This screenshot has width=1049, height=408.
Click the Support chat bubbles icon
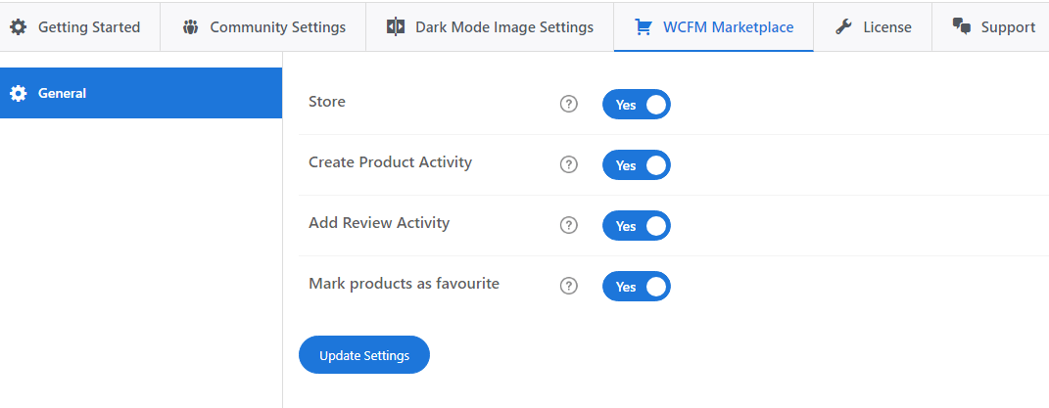coord(962,27)
